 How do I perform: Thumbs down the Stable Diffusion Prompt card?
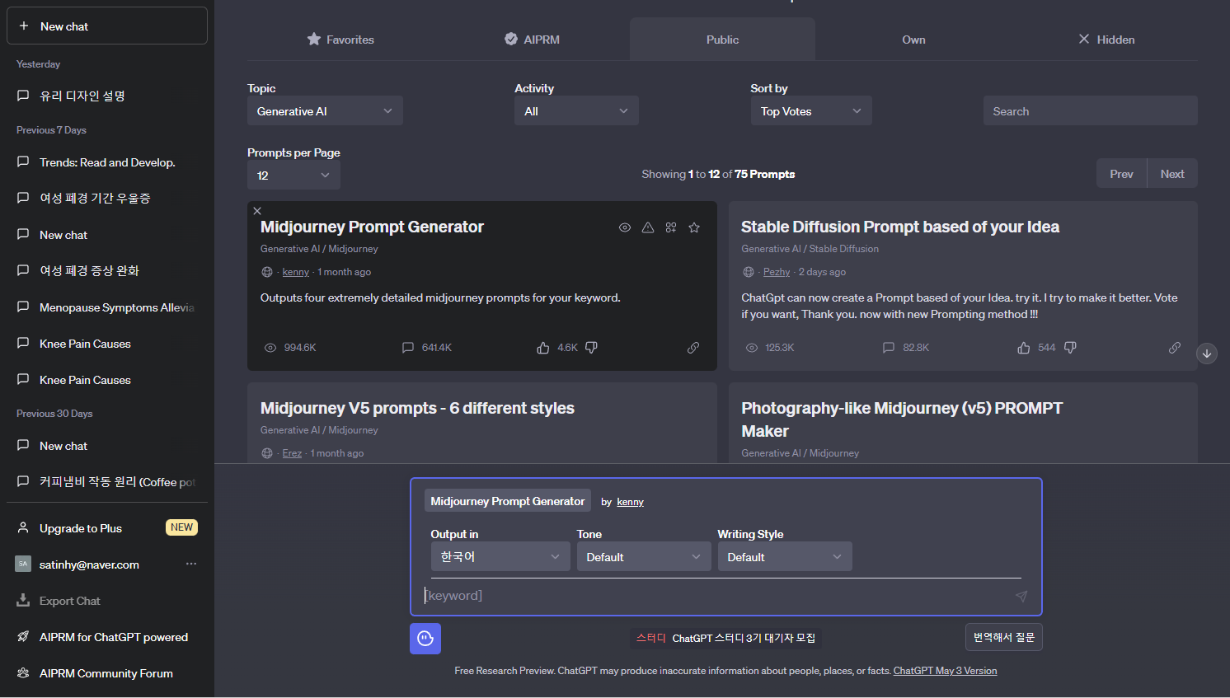tap(1070, 348)
